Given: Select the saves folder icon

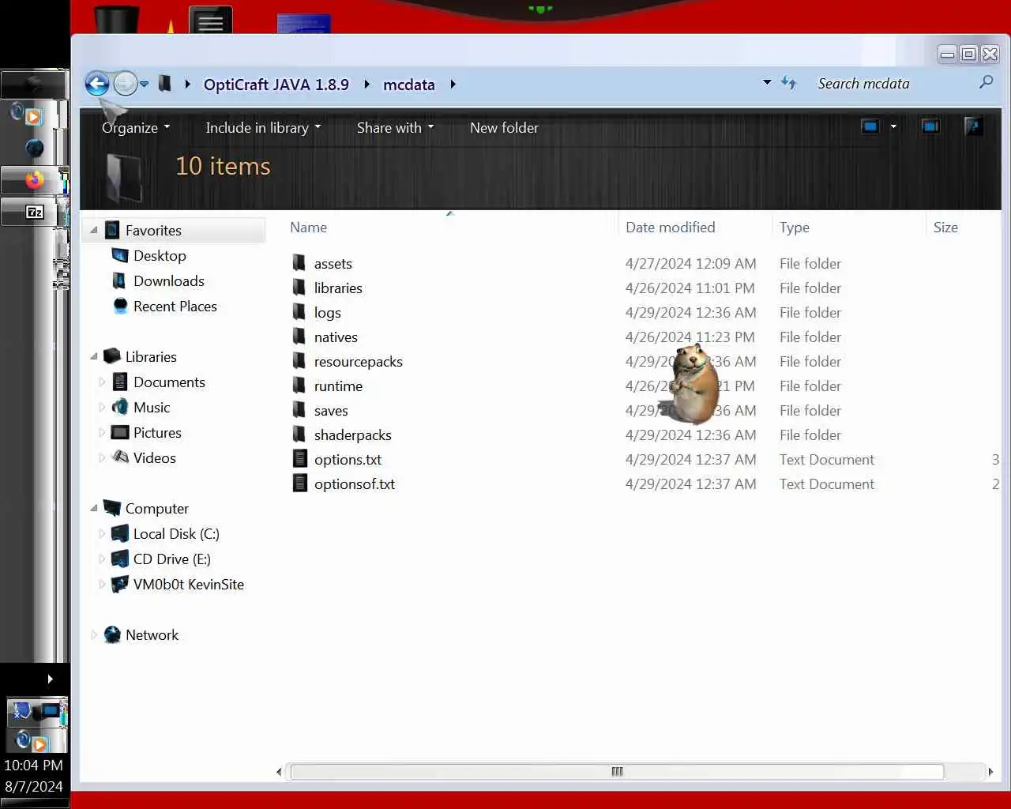Looking at the screenshot, I should tap(299, 410).
